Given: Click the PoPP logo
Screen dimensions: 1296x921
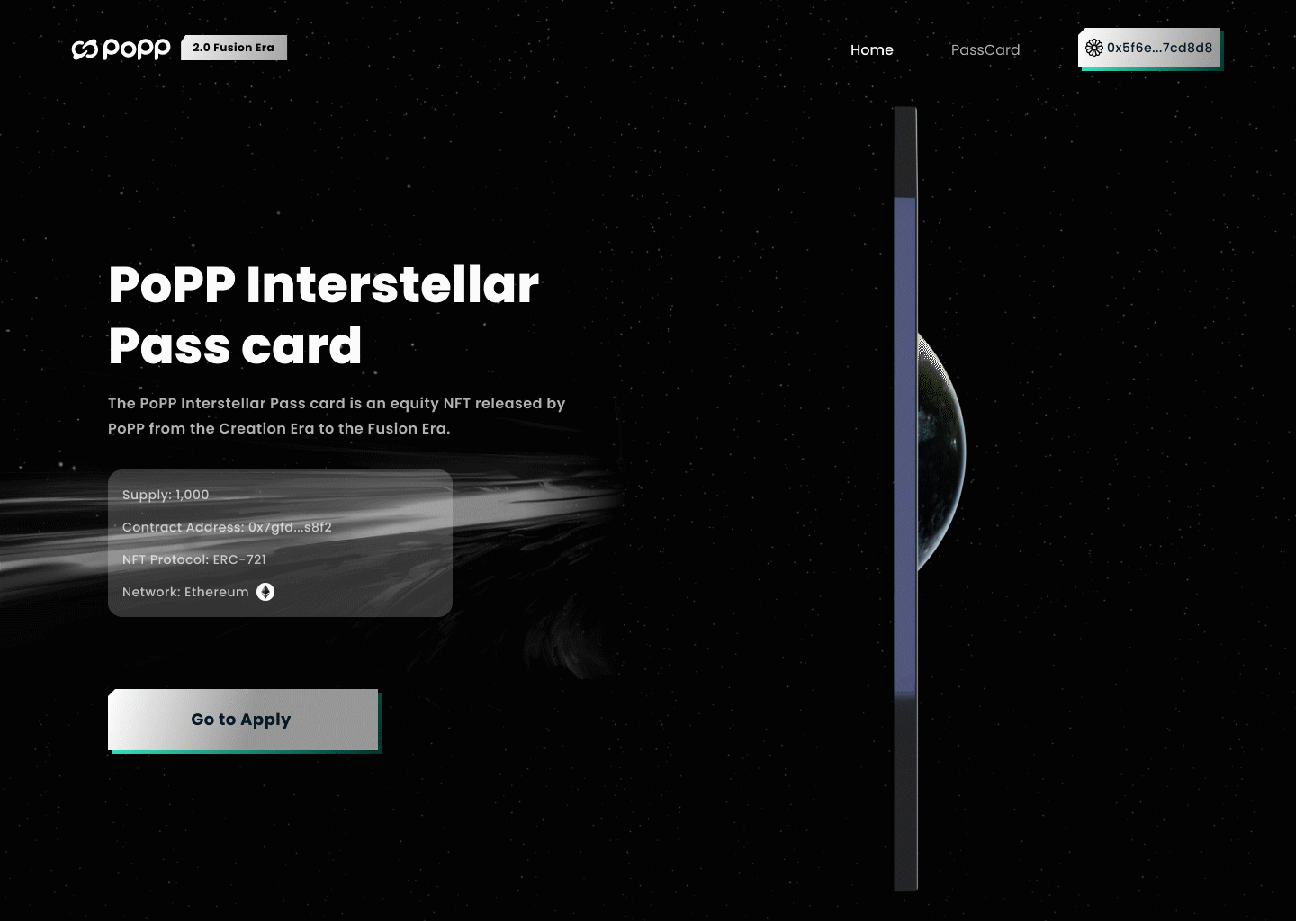Looking at the screenshot, I should pos(121,49).
